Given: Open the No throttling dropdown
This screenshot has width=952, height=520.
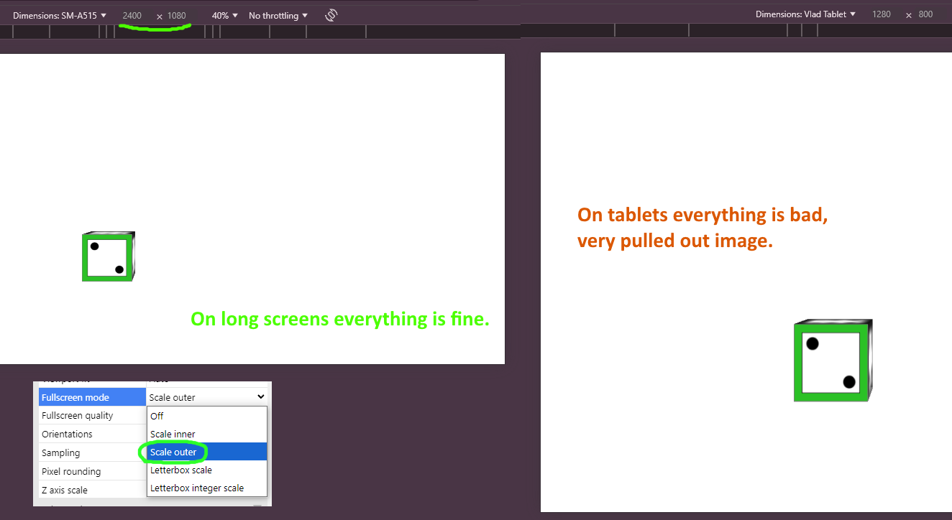Looking at the screenshot, I should coord(278,15).
